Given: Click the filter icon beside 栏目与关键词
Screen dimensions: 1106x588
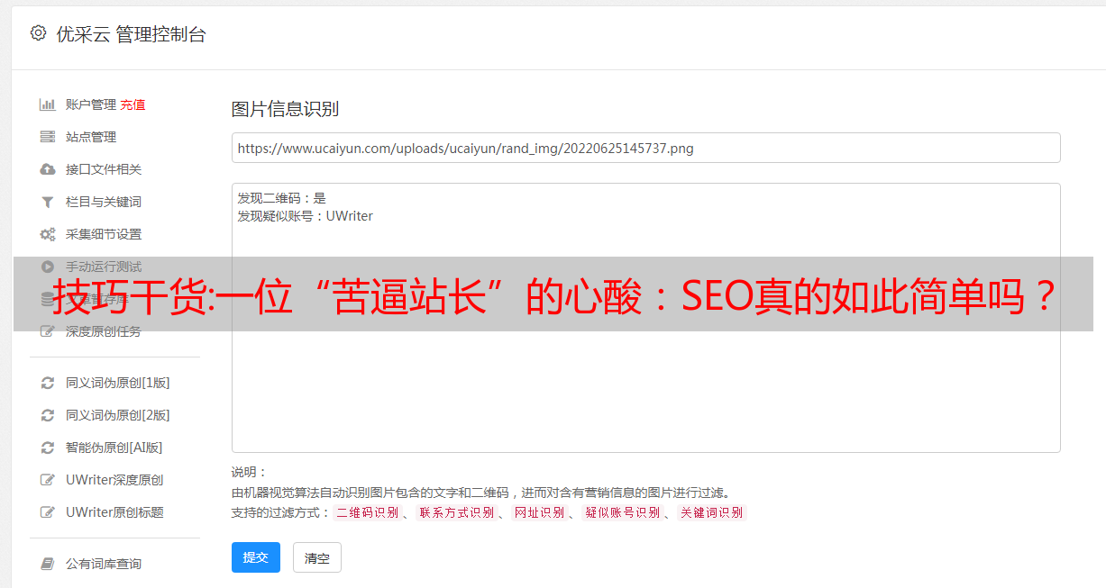Looking at the screenshot, I should 48,202.
